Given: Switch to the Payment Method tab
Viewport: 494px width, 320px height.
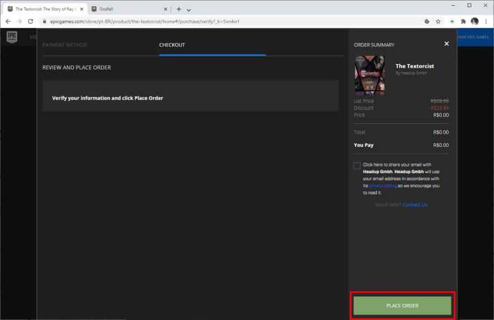Looking at the screenshot, I should tap(64, 45).
